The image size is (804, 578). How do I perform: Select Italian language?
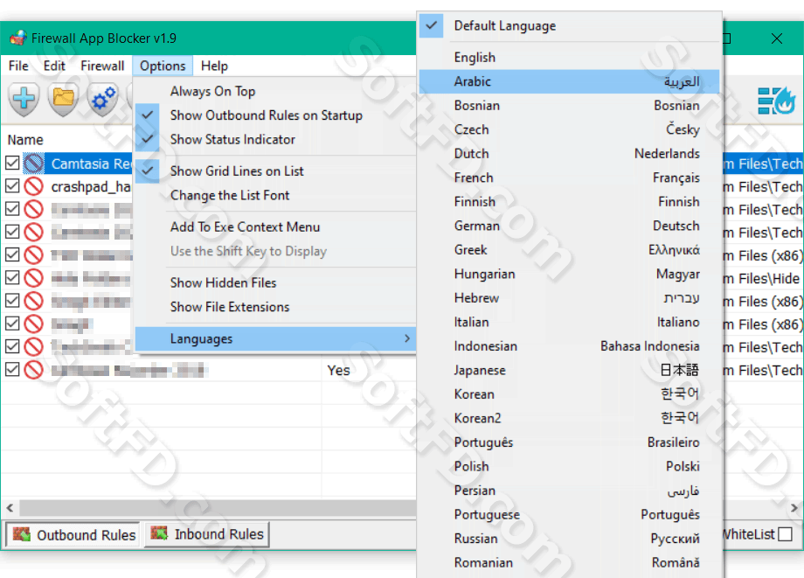pos(569,323)
